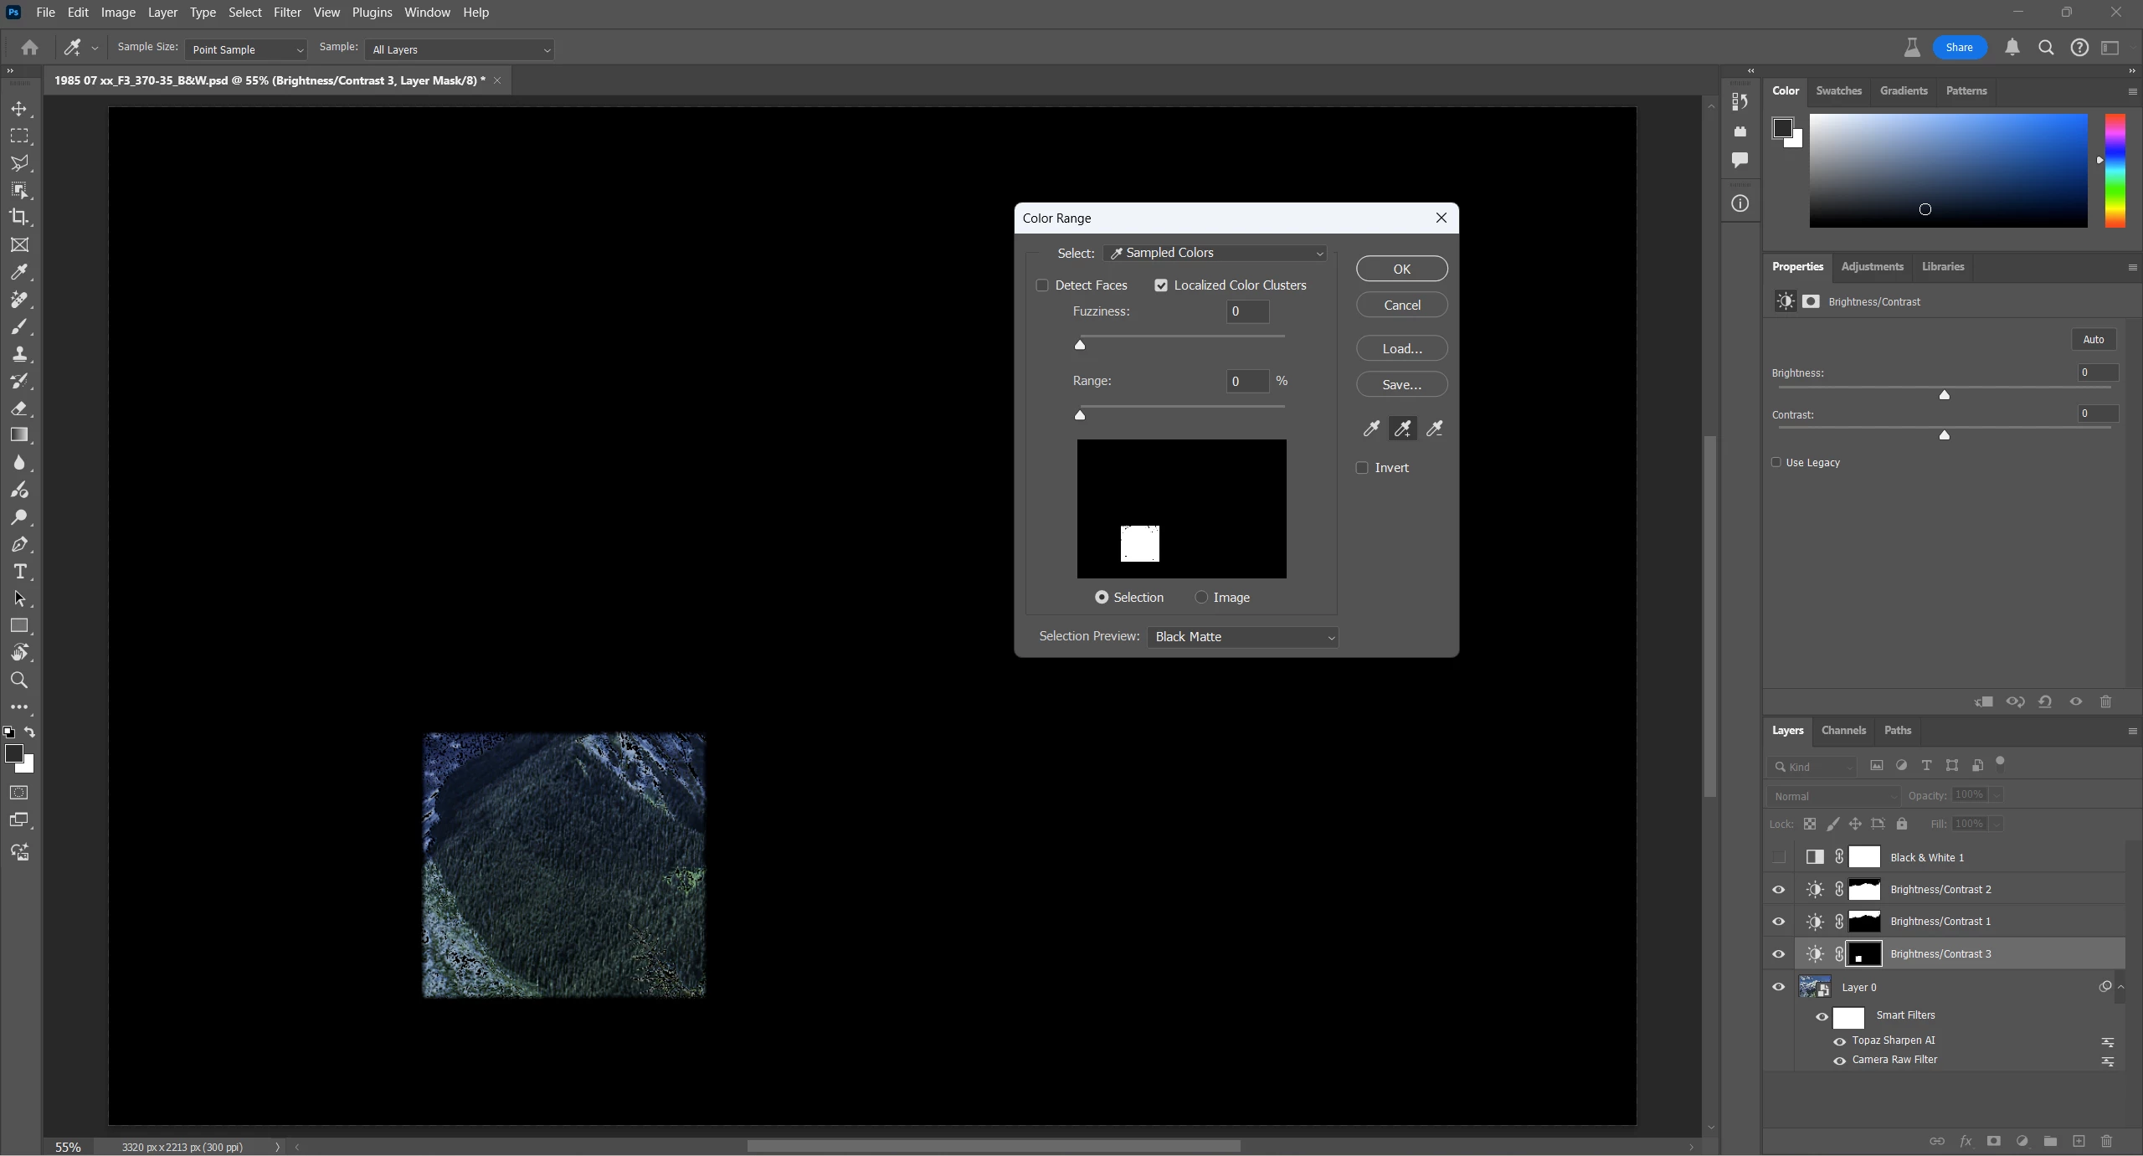Click OK in Color Range dialog
This screenshot has width=2143, height=1156.
(x=1401, y=269)
